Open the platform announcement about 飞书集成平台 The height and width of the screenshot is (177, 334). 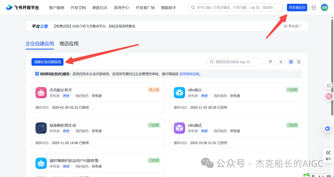94,26
